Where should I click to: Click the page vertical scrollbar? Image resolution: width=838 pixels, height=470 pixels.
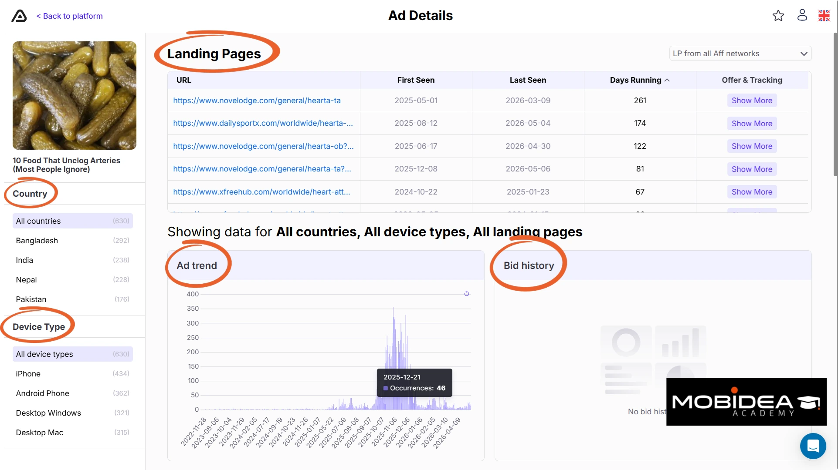(835, 104)
